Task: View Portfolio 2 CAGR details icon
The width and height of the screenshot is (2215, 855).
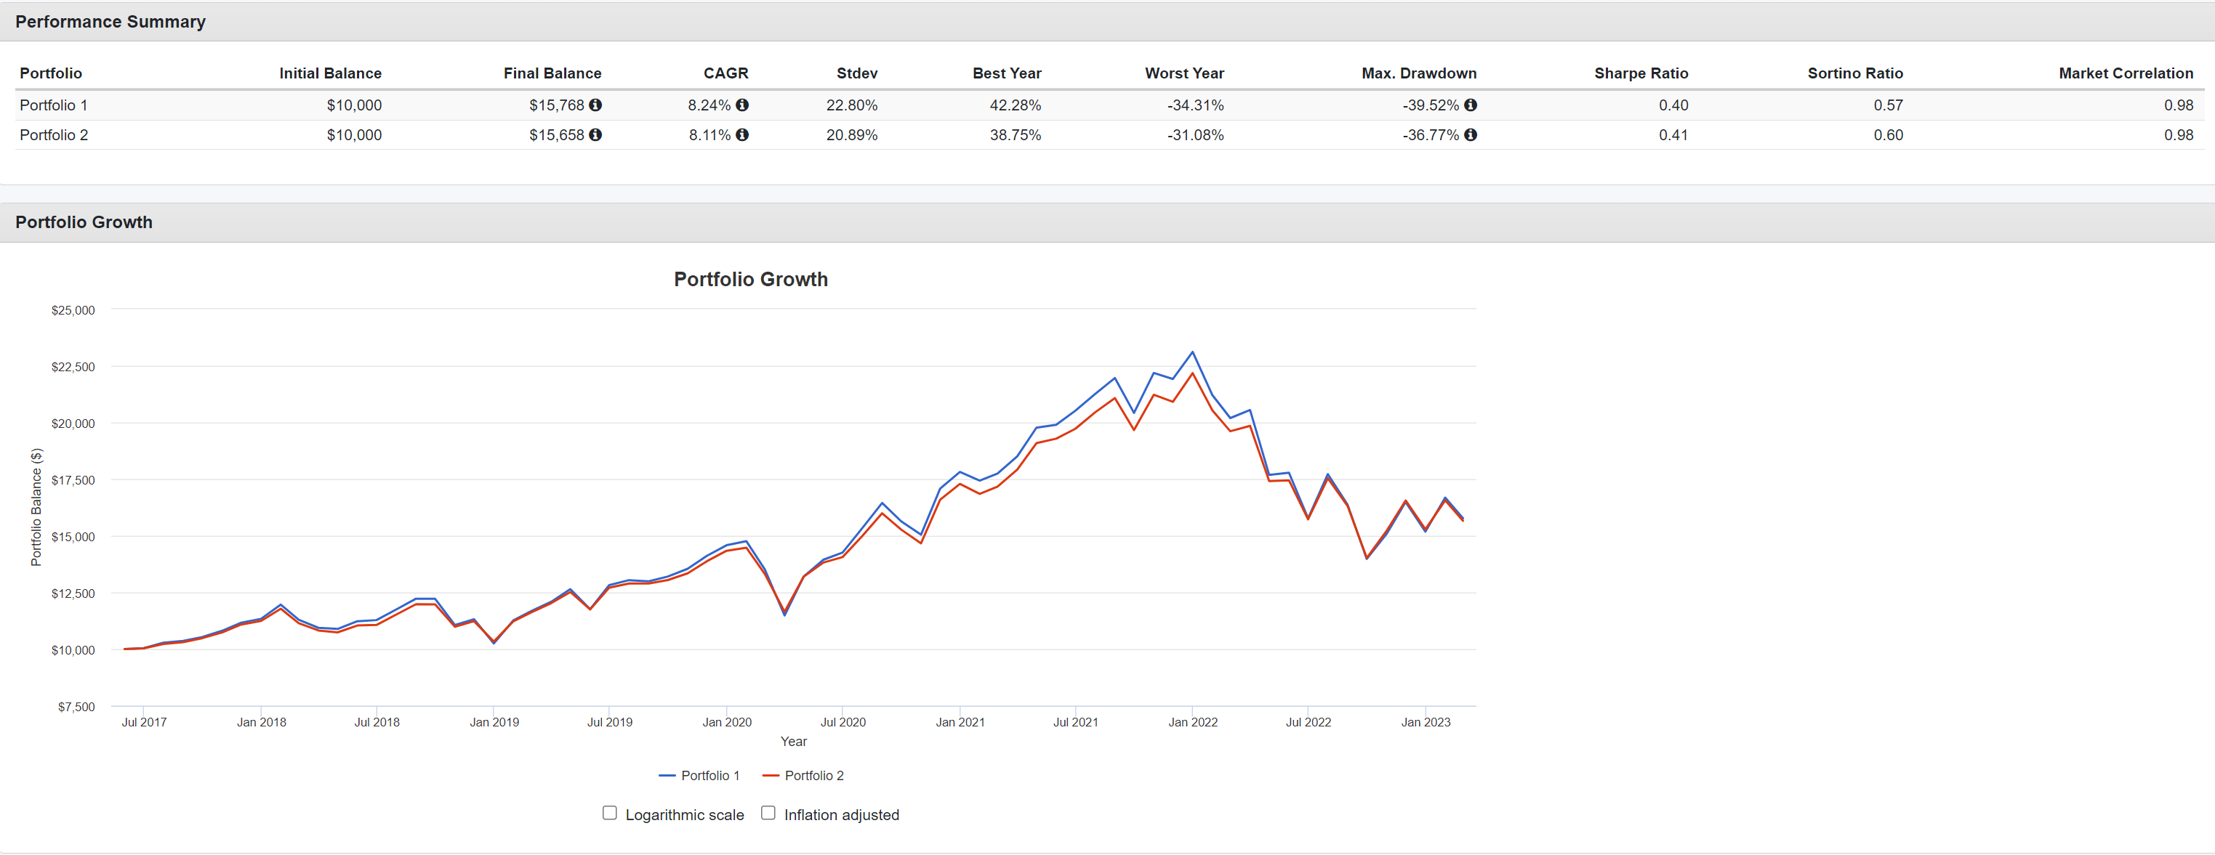Action: 743,135
